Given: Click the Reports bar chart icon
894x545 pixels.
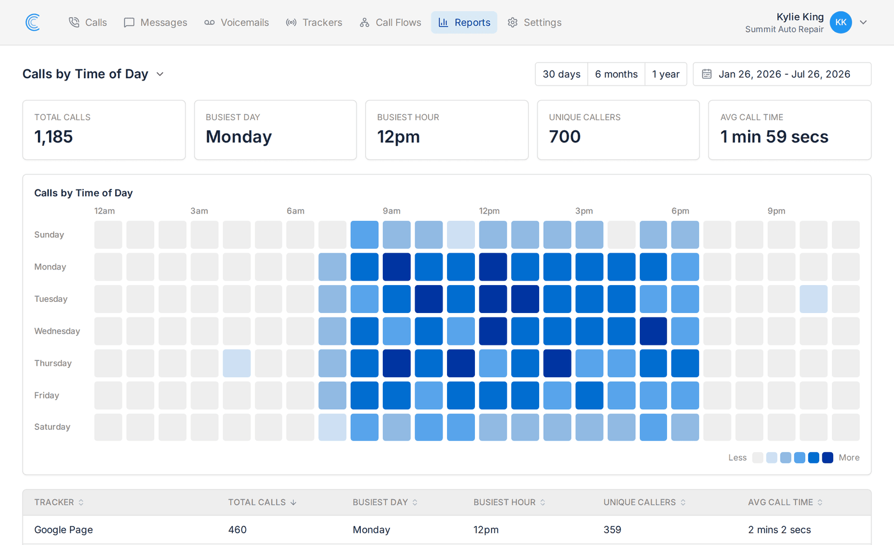Looking at the screenshot, I should coord(443,22).
